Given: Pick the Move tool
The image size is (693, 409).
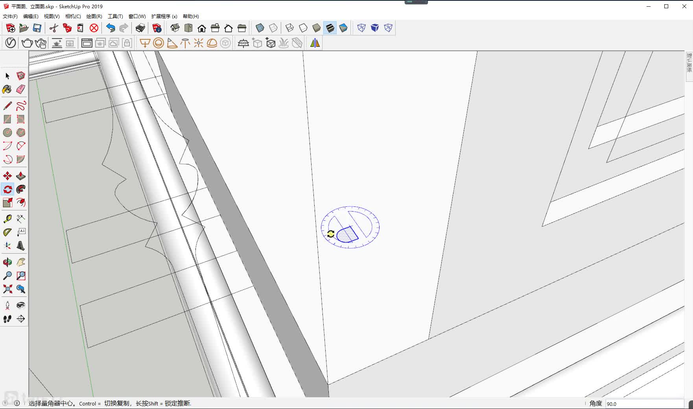Looking at the screenshot, I should (x=7, y=176).
